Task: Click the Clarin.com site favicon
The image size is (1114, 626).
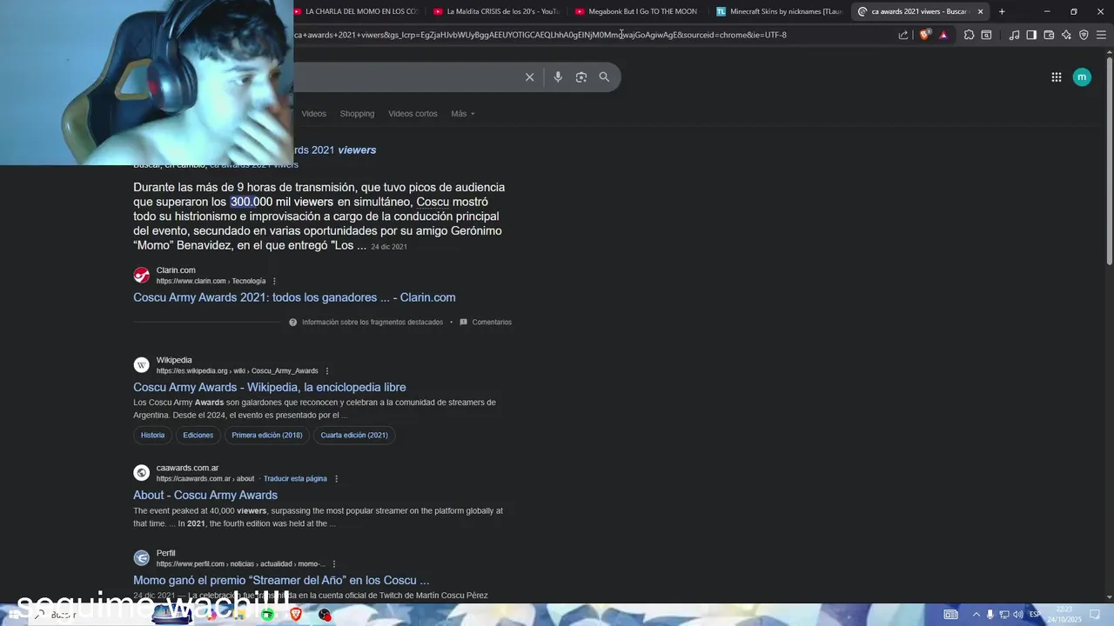Action: coord(142,276)
